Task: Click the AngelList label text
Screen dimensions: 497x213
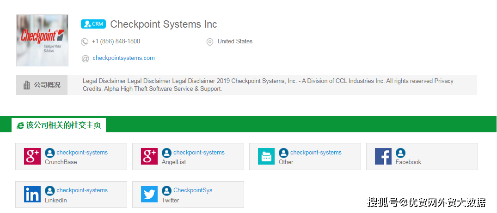Action: [x=174, y=162]
